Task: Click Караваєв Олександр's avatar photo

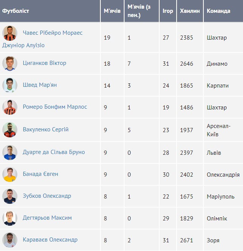Action: point(10,240)
